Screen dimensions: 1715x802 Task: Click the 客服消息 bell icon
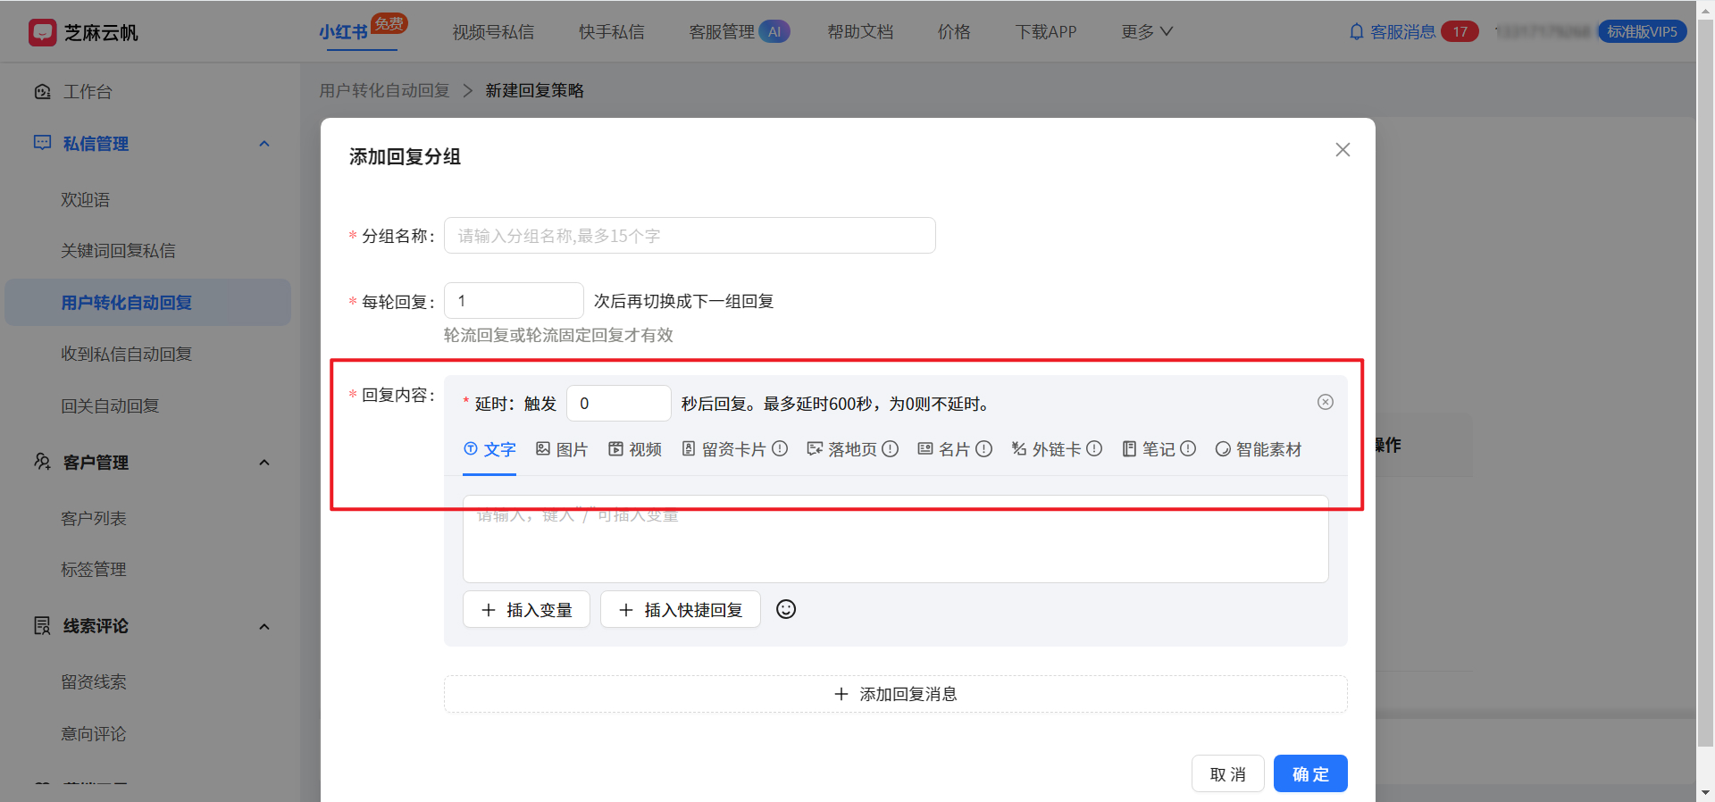coord(1356,31)
